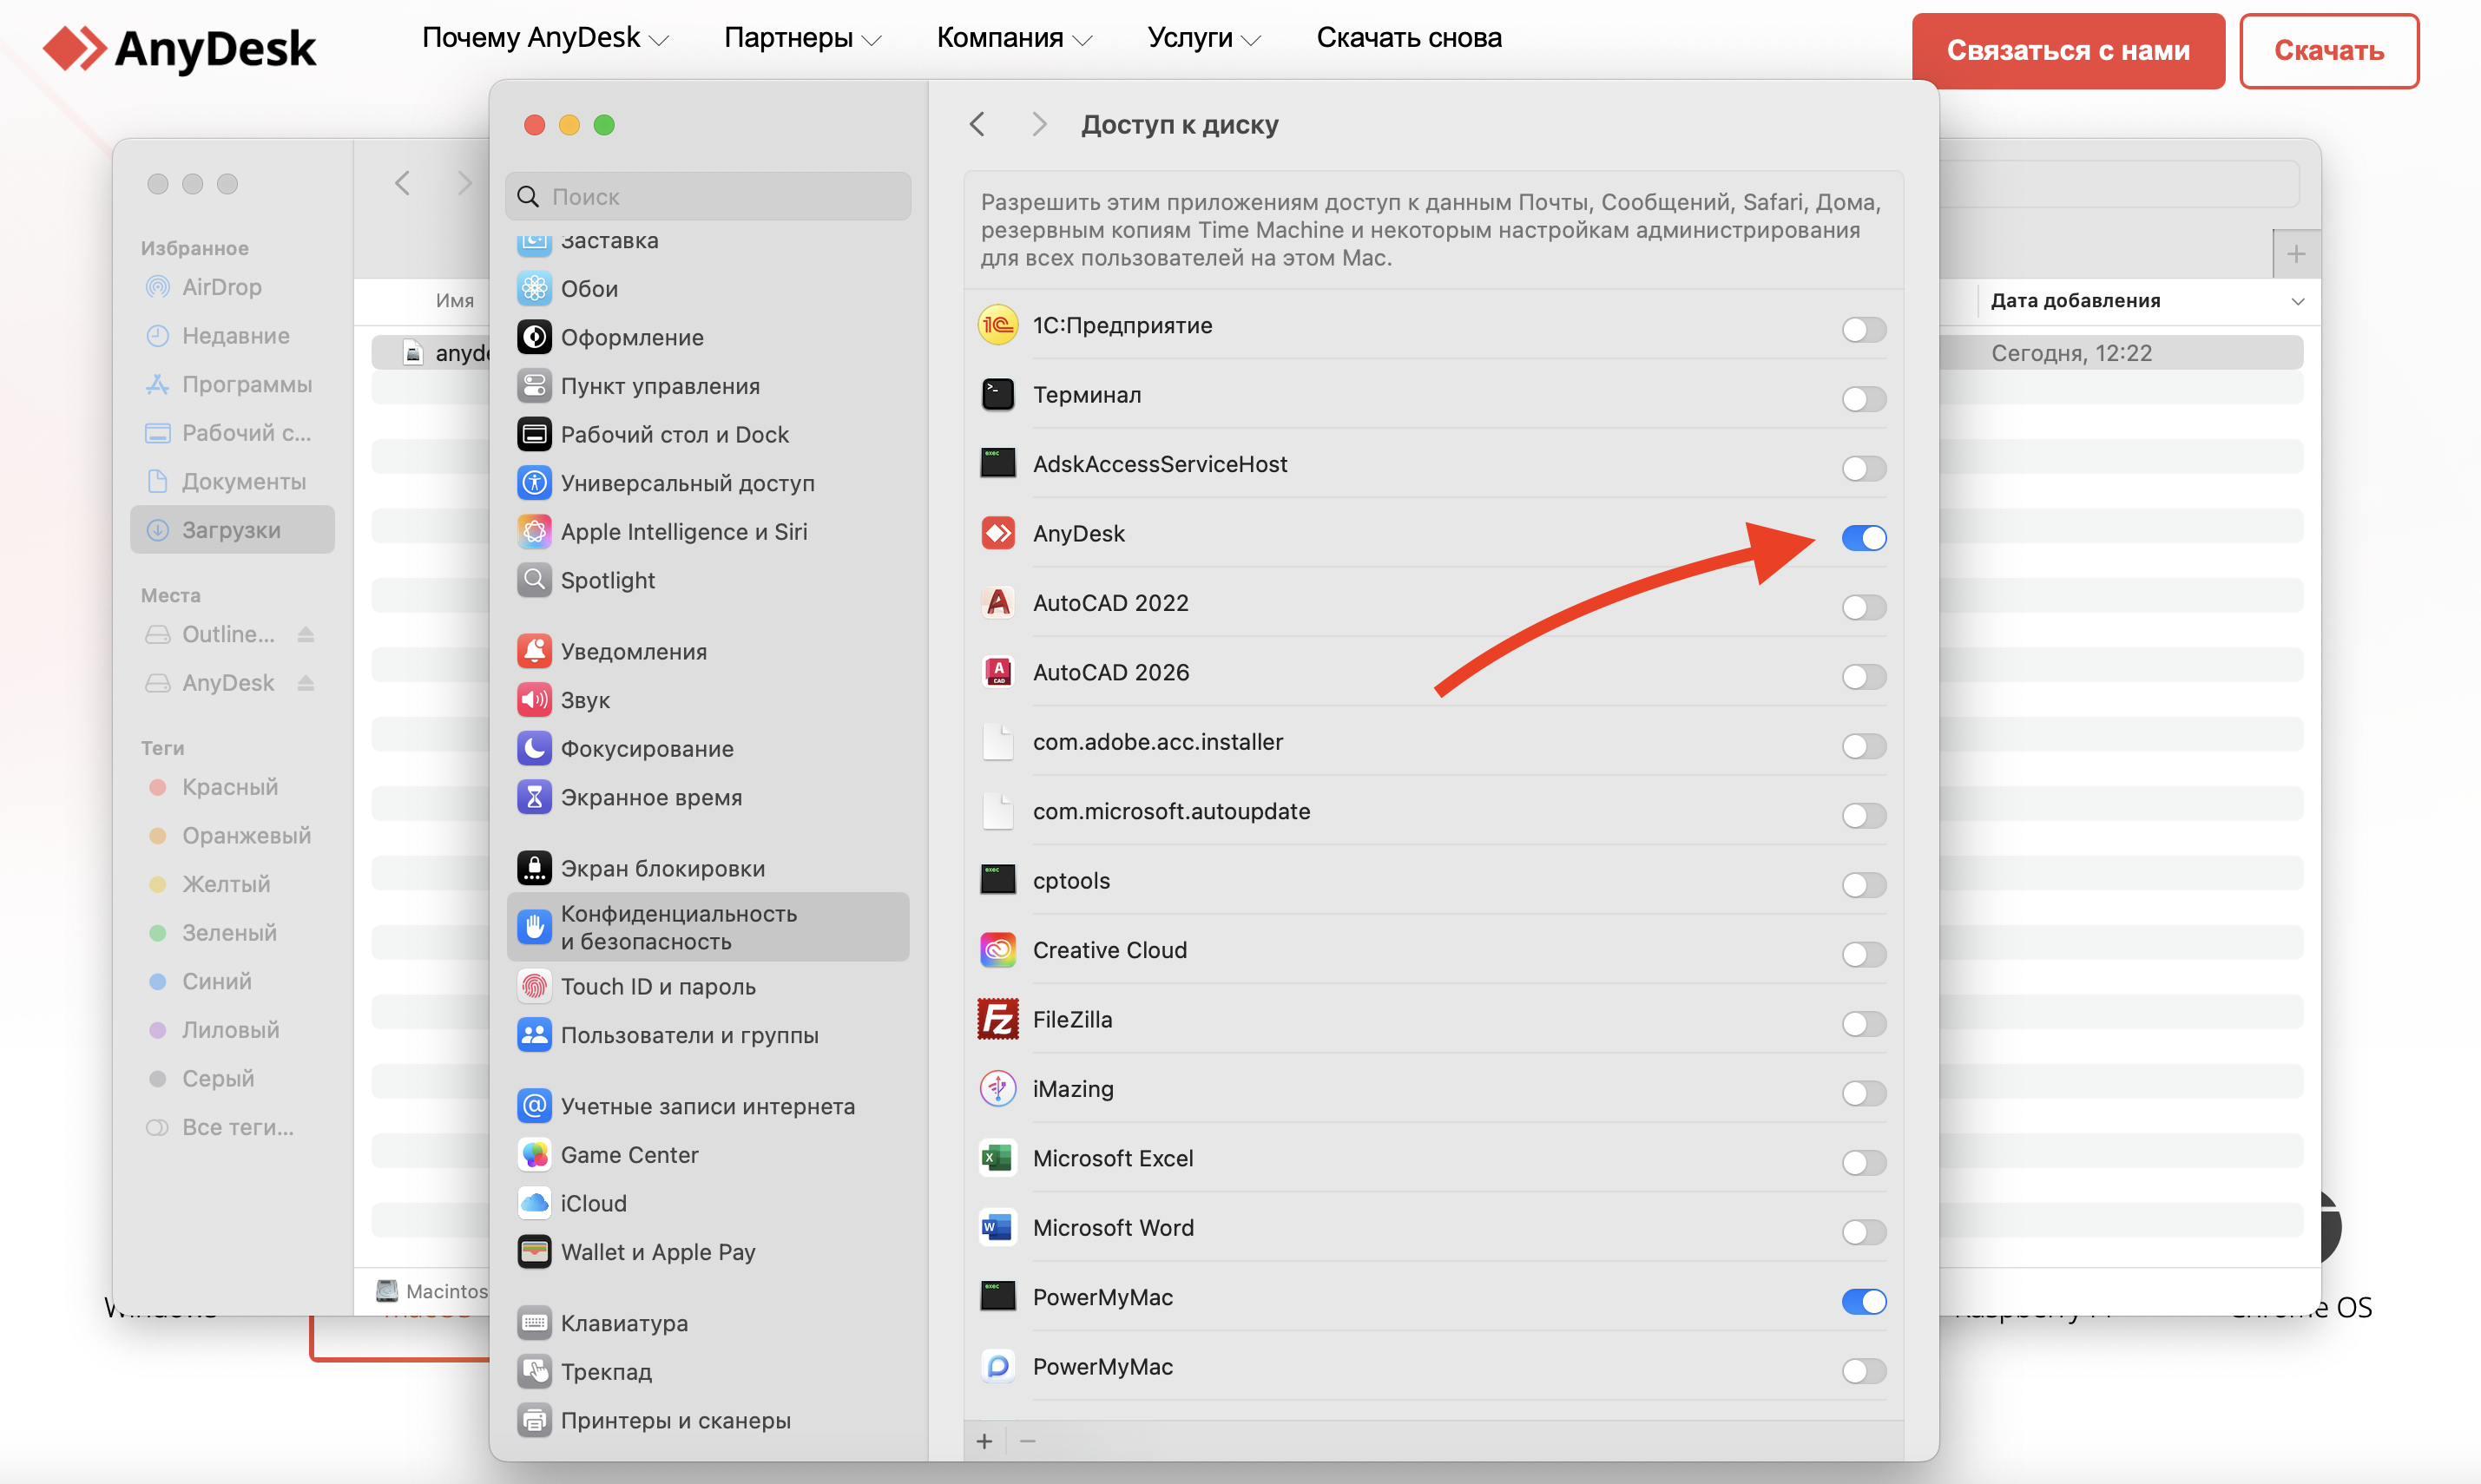Open AirDrop in Finder sidebar
2481x1484 pixels.
tap(232, 287)
